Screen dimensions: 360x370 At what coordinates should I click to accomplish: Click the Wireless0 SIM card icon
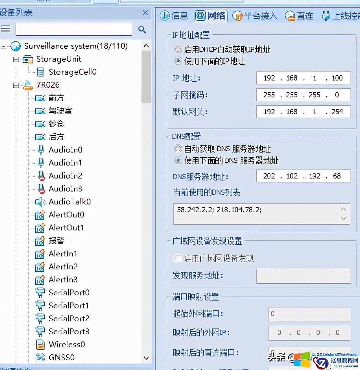[x=41, y=345]
